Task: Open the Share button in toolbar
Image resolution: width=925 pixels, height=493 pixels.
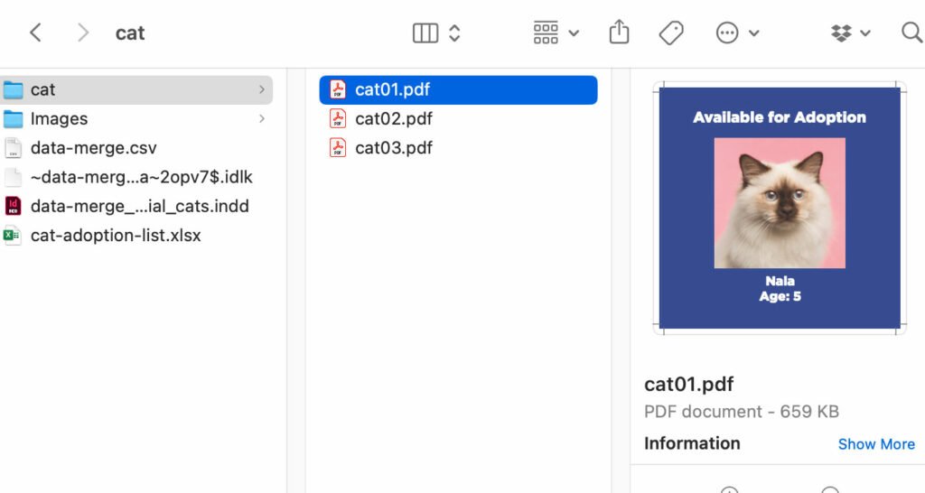Action: (619, 33)
